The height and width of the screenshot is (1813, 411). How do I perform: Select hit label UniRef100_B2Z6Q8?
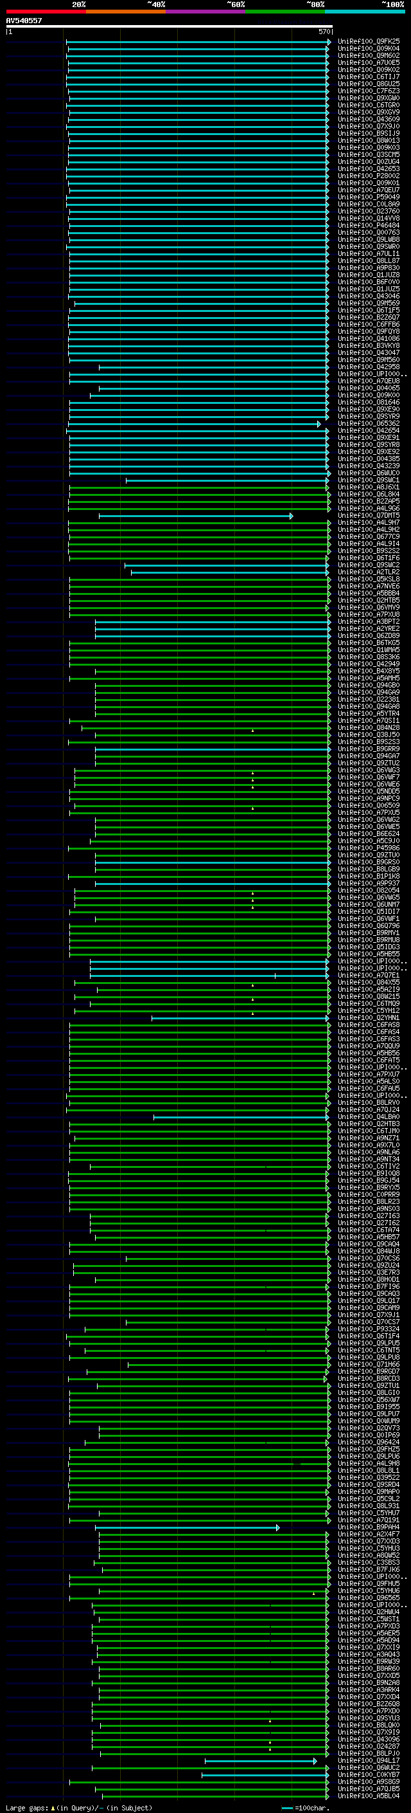(369, 1704)
